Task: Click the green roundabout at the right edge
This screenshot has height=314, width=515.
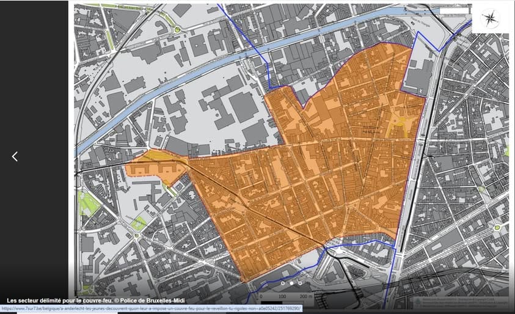Action: tap(497, 227)
